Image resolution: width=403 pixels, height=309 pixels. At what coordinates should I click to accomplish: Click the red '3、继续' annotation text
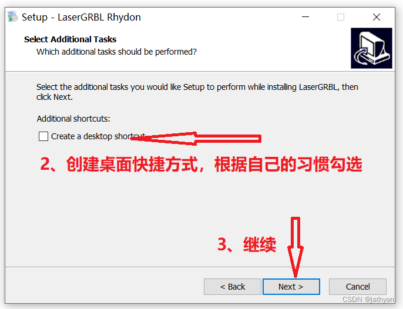click(x=247, y=244)
